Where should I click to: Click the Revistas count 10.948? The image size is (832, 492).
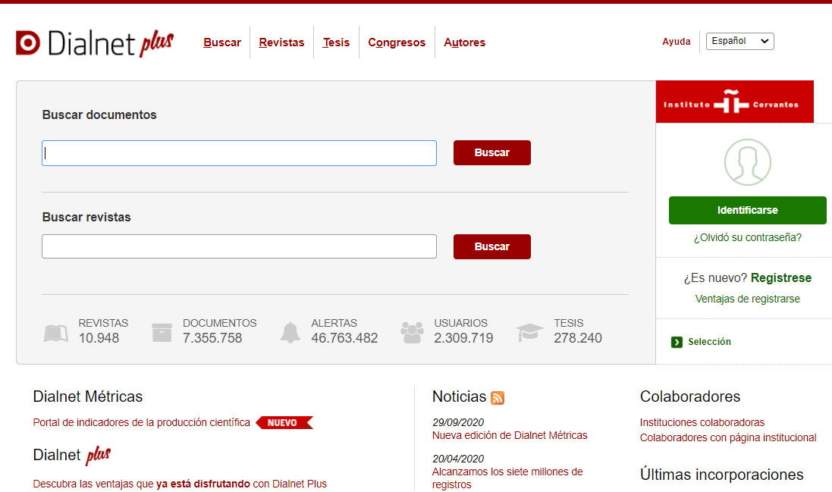point(99,338)
